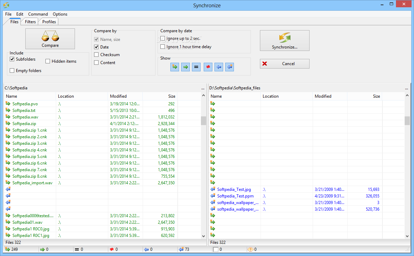Sort right pane by Size column
The height and width of the screenshot is (256, 414).
(364, 96)
